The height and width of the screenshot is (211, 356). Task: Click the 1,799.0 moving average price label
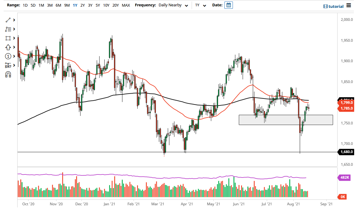(x=346, y=103)
